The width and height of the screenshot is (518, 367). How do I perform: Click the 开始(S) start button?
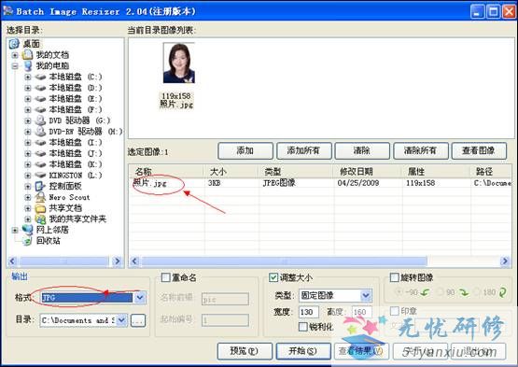303,351
